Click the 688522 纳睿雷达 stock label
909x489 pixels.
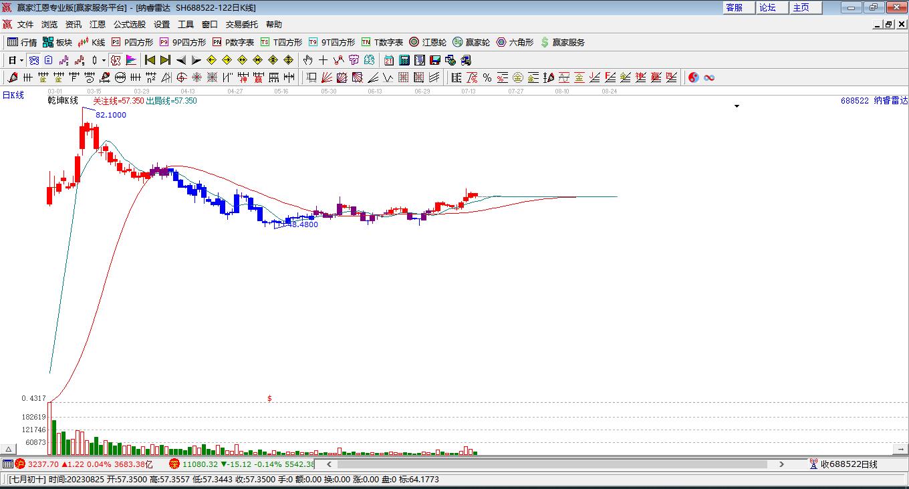click(x=874, y=101)
